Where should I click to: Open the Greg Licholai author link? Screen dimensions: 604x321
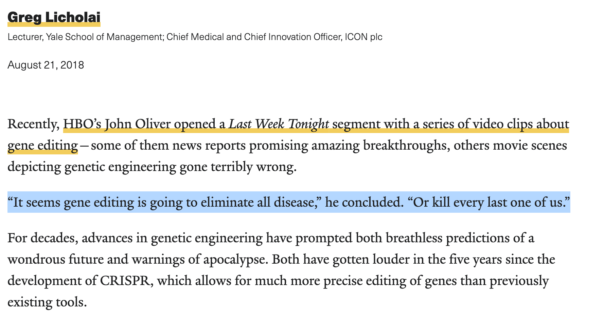click(x=54, y=18)
